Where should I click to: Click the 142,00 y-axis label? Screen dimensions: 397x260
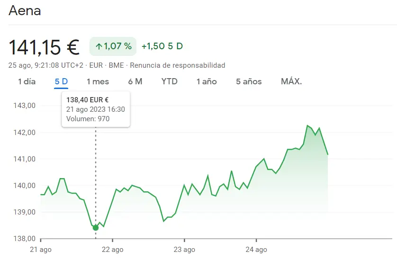point(24,133)
